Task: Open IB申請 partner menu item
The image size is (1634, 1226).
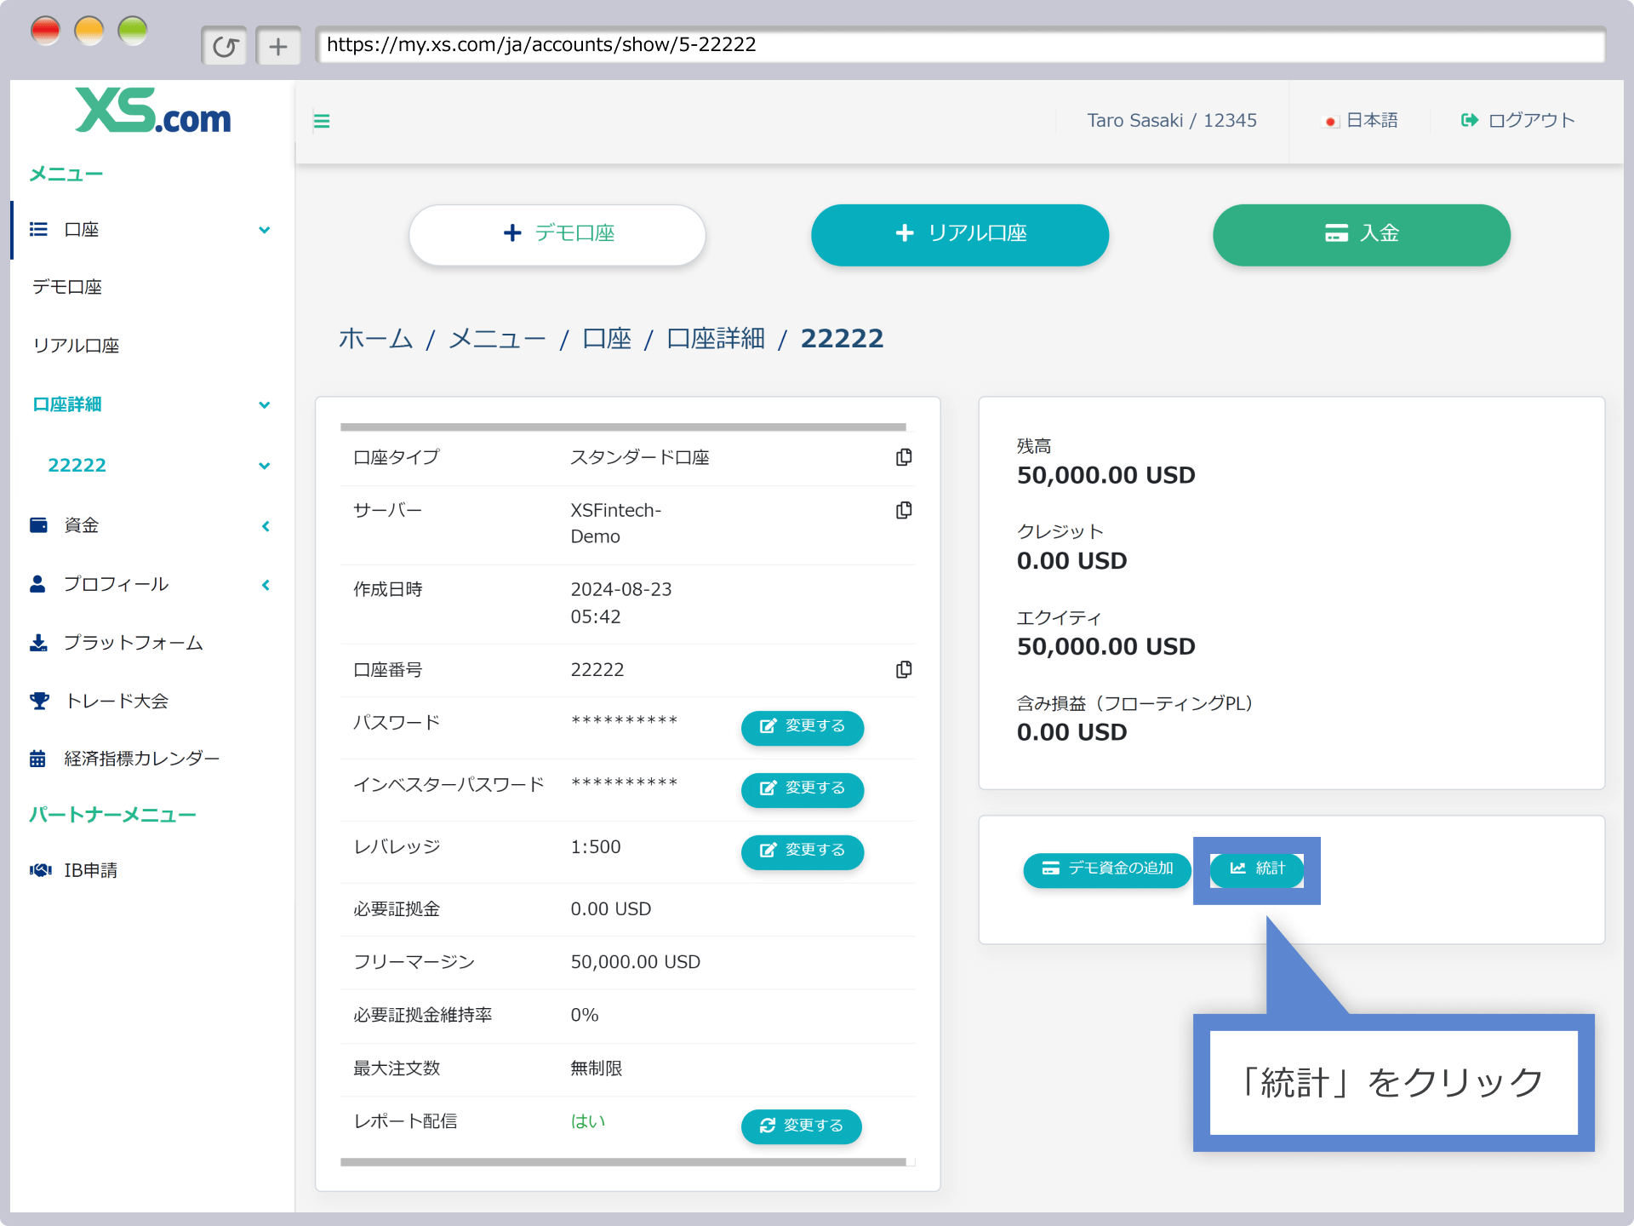Action: (x=90, y=869)
